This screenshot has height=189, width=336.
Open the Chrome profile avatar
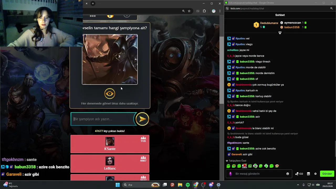[214, 11]
